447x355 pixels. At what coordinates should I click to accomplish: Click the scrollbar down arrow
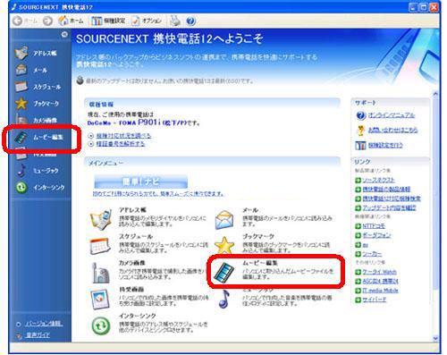(x=435, y=338)
